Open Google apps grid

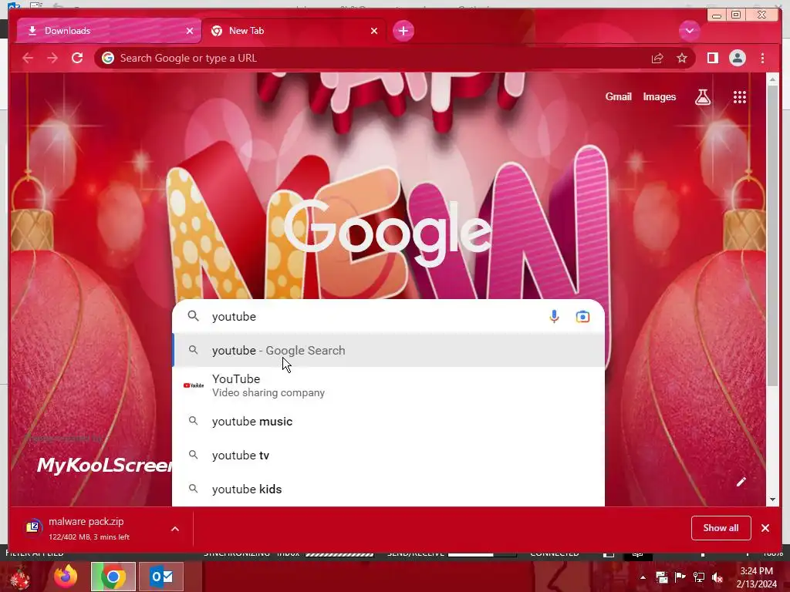(x=740, y=96)
